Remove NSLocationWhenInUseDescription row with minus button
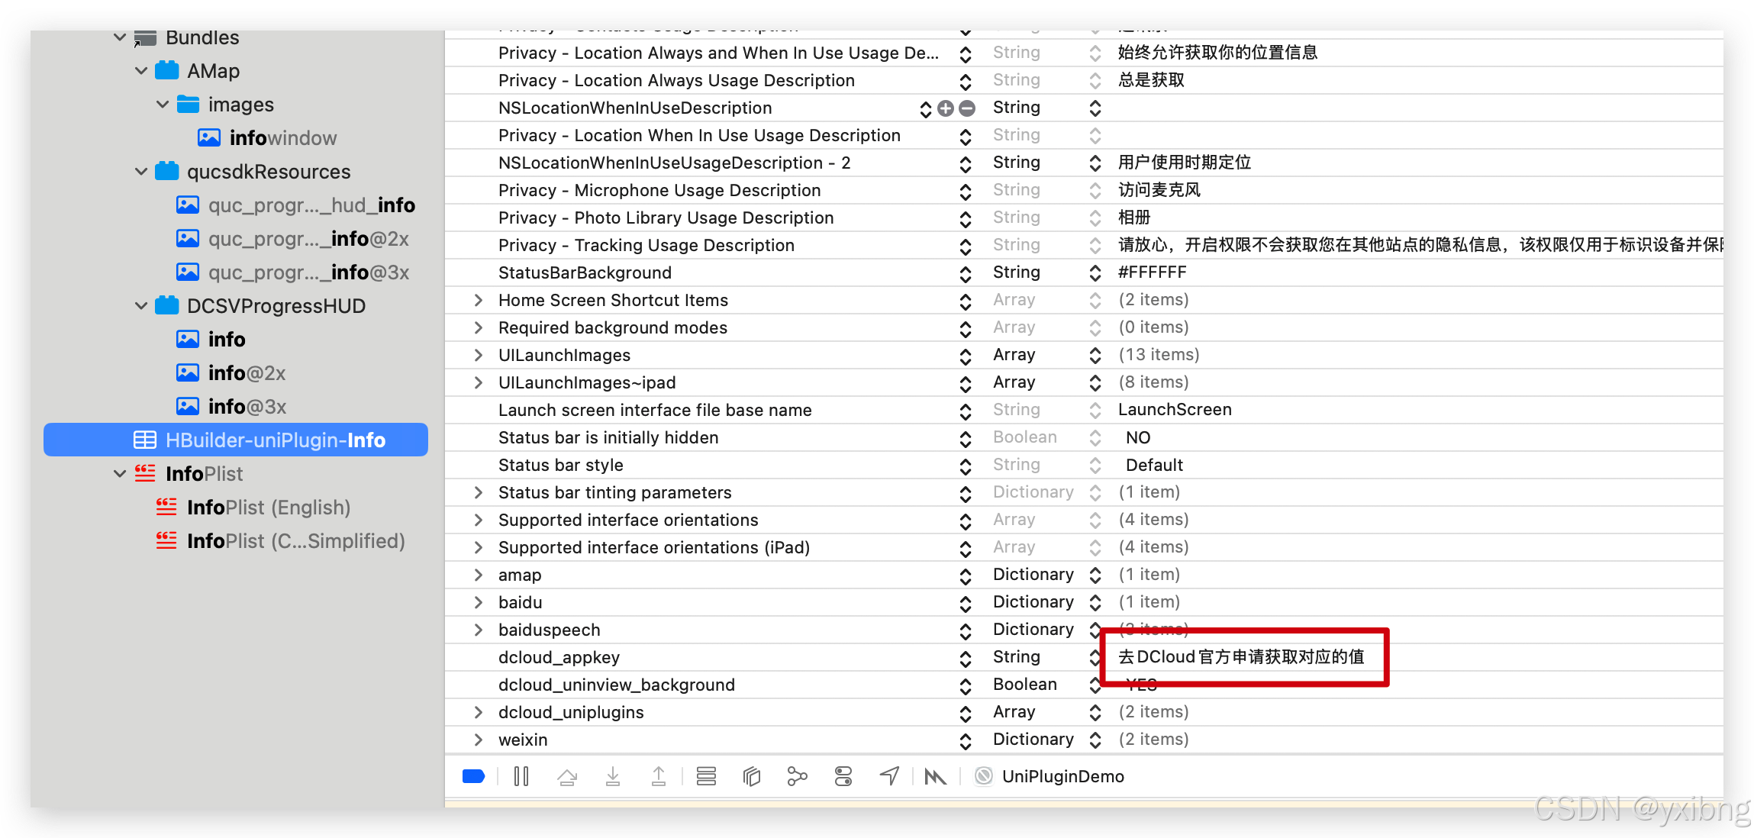The width and height of the screenshot is (1754, 838). (967, 108)
